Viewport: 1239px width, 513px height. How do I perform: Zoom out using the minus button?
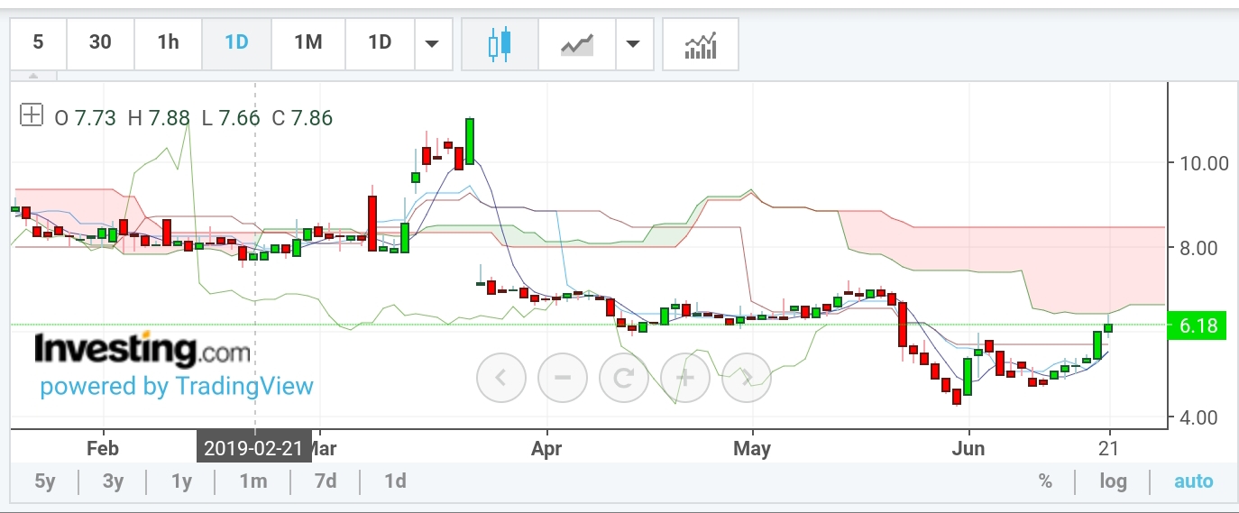click(563, 378)
